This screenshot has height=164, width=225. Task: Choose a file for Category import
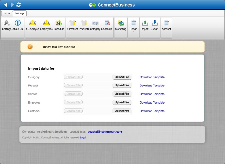coord(73,77)
